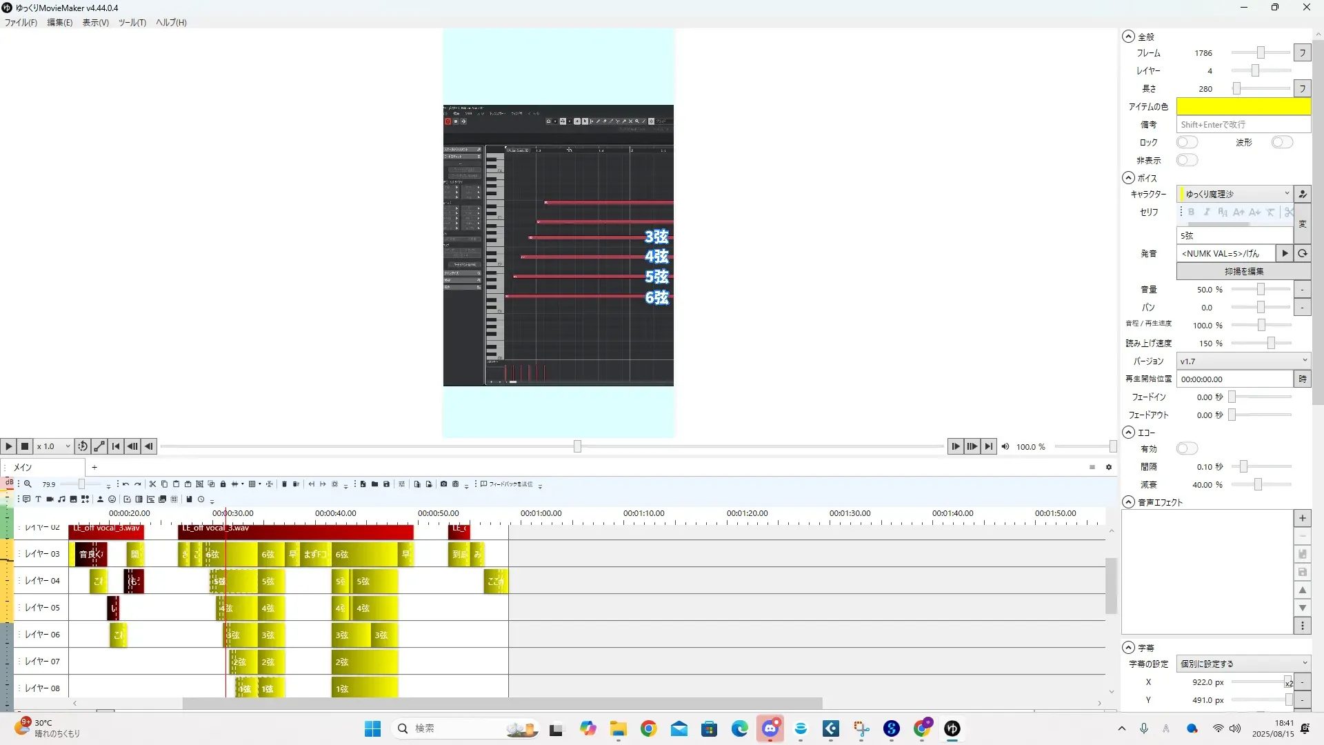Toggle the 波形 (waveform) switch
Viewport: 1324px width, 745px height.
pos(1282,142)
